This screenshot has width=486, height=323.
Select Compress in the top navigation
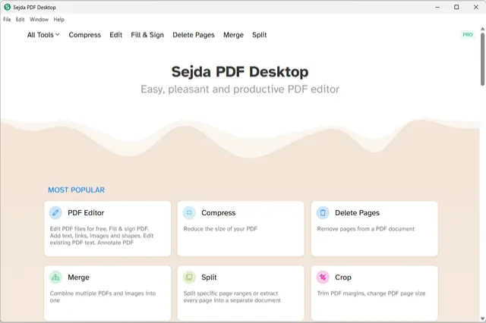[x=85, y=35]
